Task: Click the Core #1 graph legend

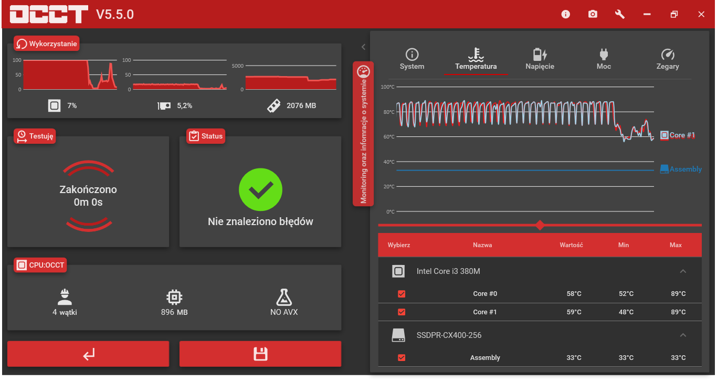Action: pyautogui.click(x=678, y=135)
